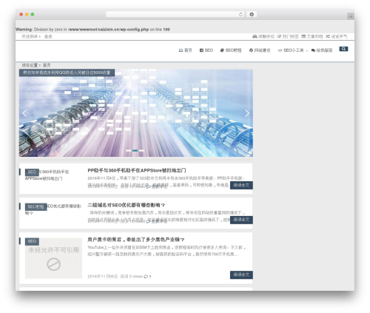Click the laptop icon beside 首页
This screenshot has width=370, height=313.
(181, 50)
